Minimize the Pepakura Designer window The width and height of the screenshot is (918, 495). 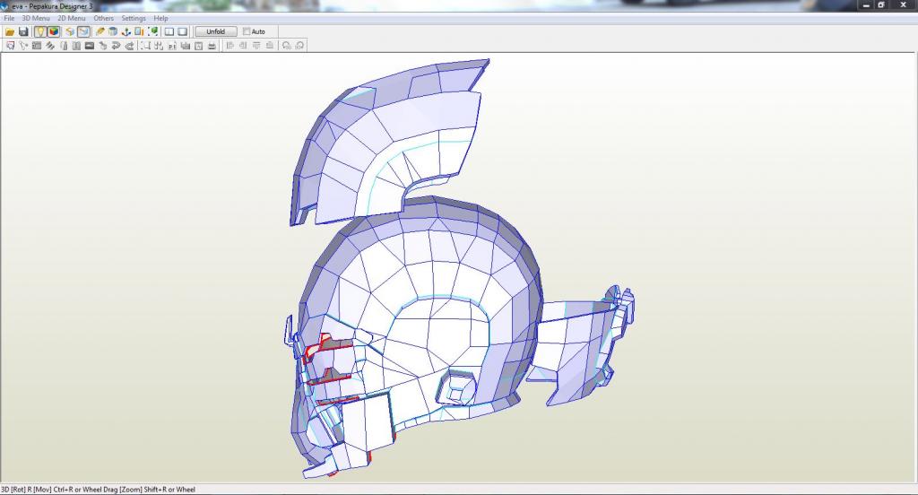[867, 5]
